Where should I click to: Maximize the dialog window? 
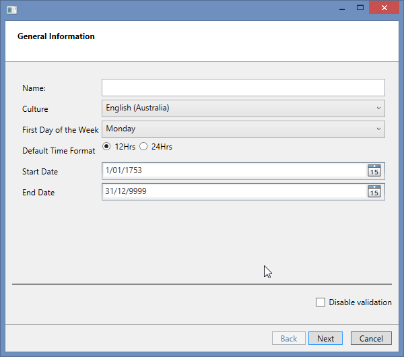[360, 8]
